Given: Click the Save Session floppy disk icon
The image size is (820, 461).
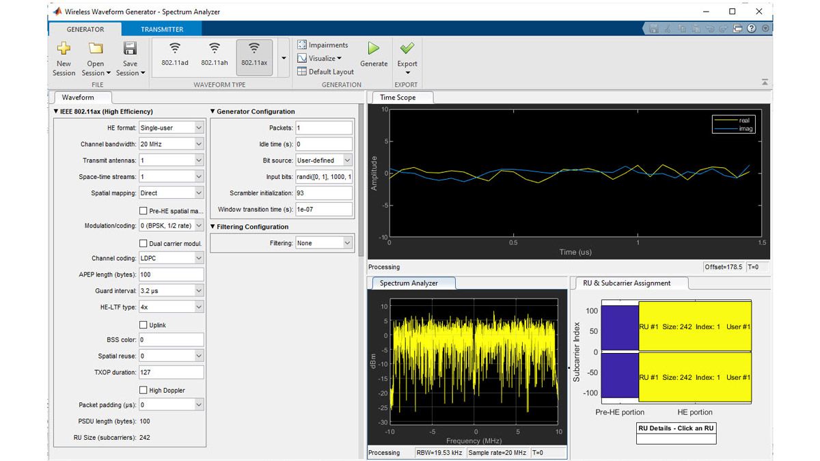Looking at the screenshot, I should 130,48.
